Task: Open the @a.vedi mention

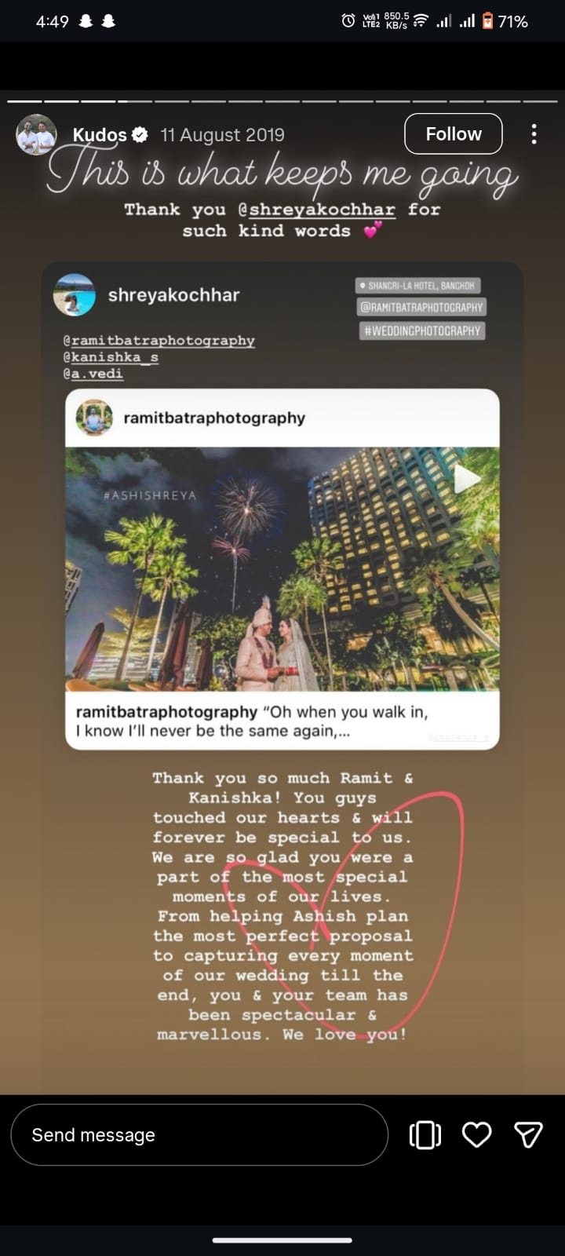Action: point(93,374)
